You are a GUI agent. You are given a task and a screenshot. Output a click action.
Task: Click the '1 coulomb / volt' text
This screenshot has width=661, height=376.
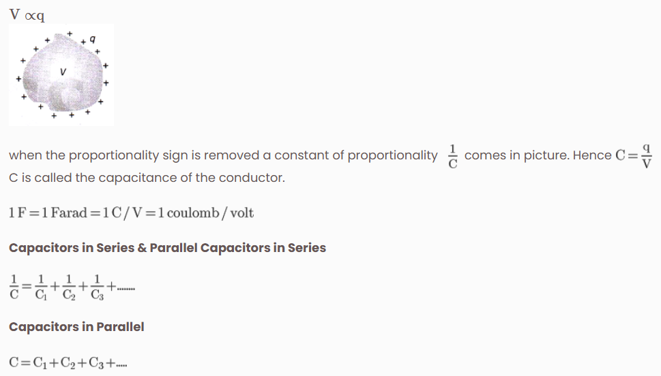(206, 213)
